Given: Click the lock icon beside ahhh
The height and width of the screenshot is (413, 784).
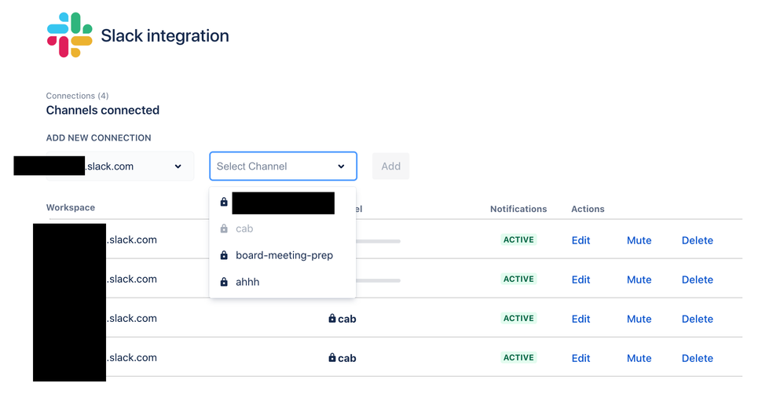Looking at the screenshot, I should tap(224, 282).
